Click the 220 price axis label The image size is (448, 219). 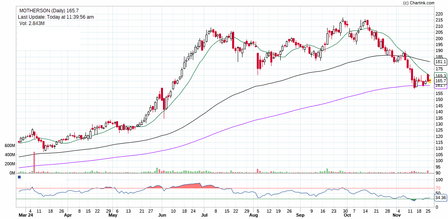click(438, 14)
